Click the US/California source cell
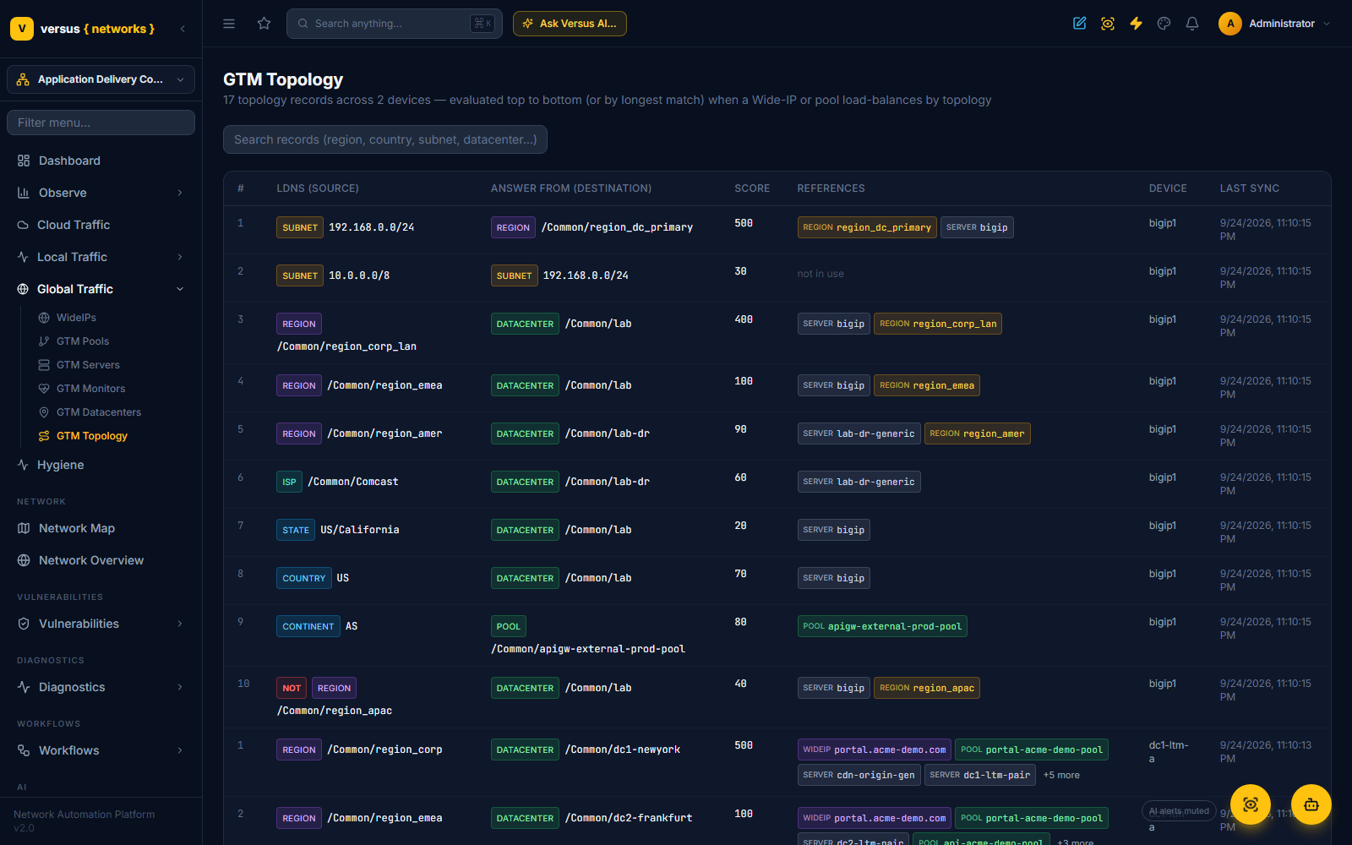1352x845 pixels. tap(360, 530)
